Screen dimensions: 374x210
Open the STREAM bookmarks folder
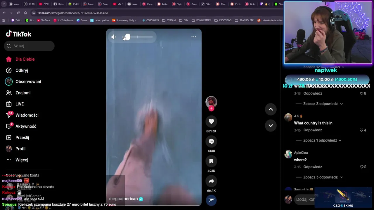click(x=169, y=20)
